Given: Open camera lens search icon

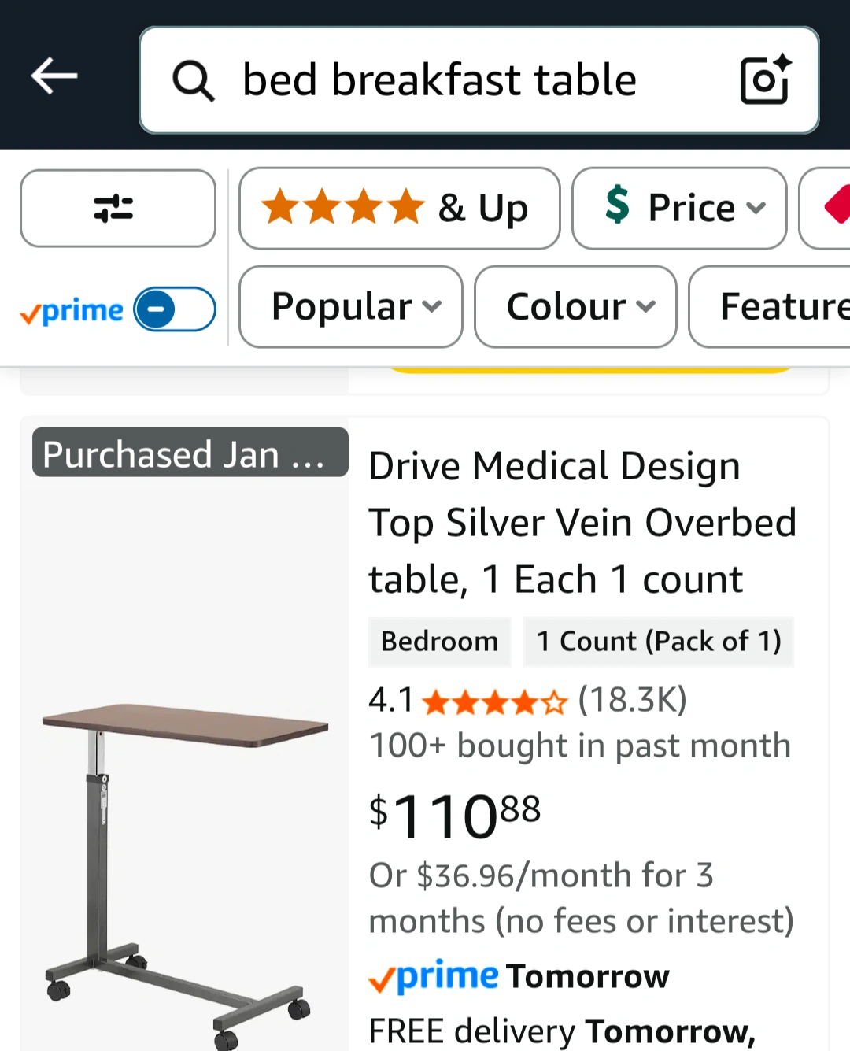Looking at the screenshot, I should (x=765, y=79).
